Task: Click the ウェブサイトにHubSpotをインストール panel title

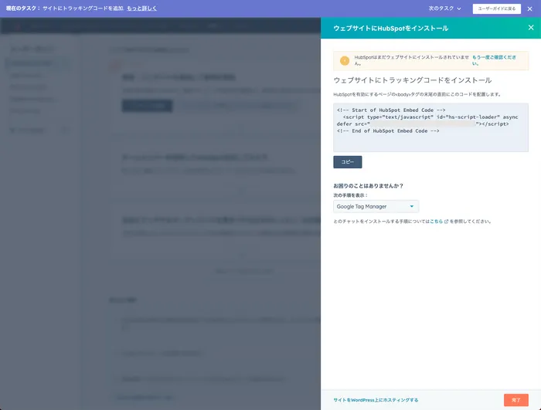Action: tap(390, 29)
